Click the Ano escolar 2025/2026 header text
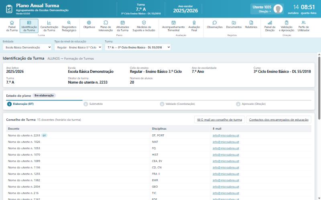The width and height of the screenshot is (321, 200). click(x=185, y=9)
